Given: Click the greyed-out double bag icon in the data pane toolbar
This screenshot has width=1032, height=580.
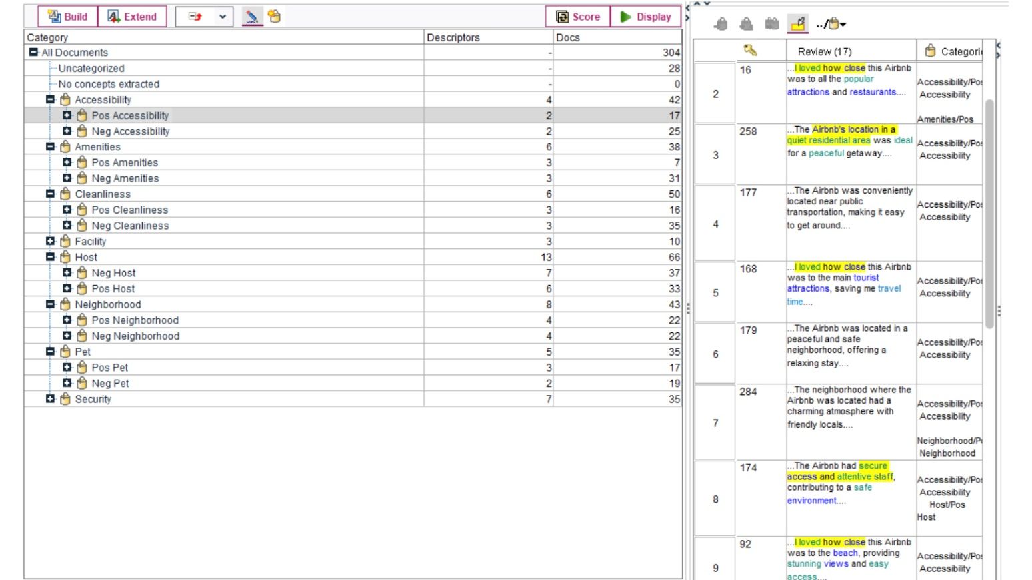Looking at the screenshot, I should click(772, 25).
